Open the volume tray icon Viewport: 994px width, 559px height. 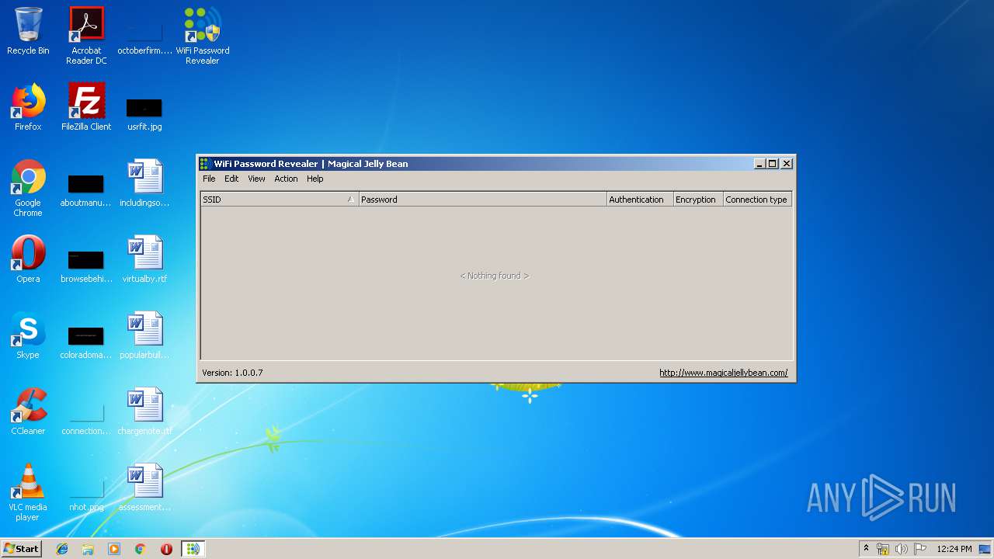[902, 549]
